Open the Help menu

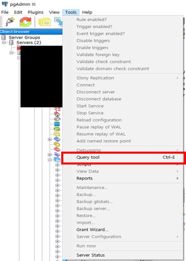point(87,12)
